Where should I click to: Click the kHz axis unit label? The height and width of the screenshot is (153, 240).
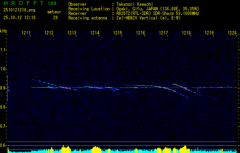[3, 31]
